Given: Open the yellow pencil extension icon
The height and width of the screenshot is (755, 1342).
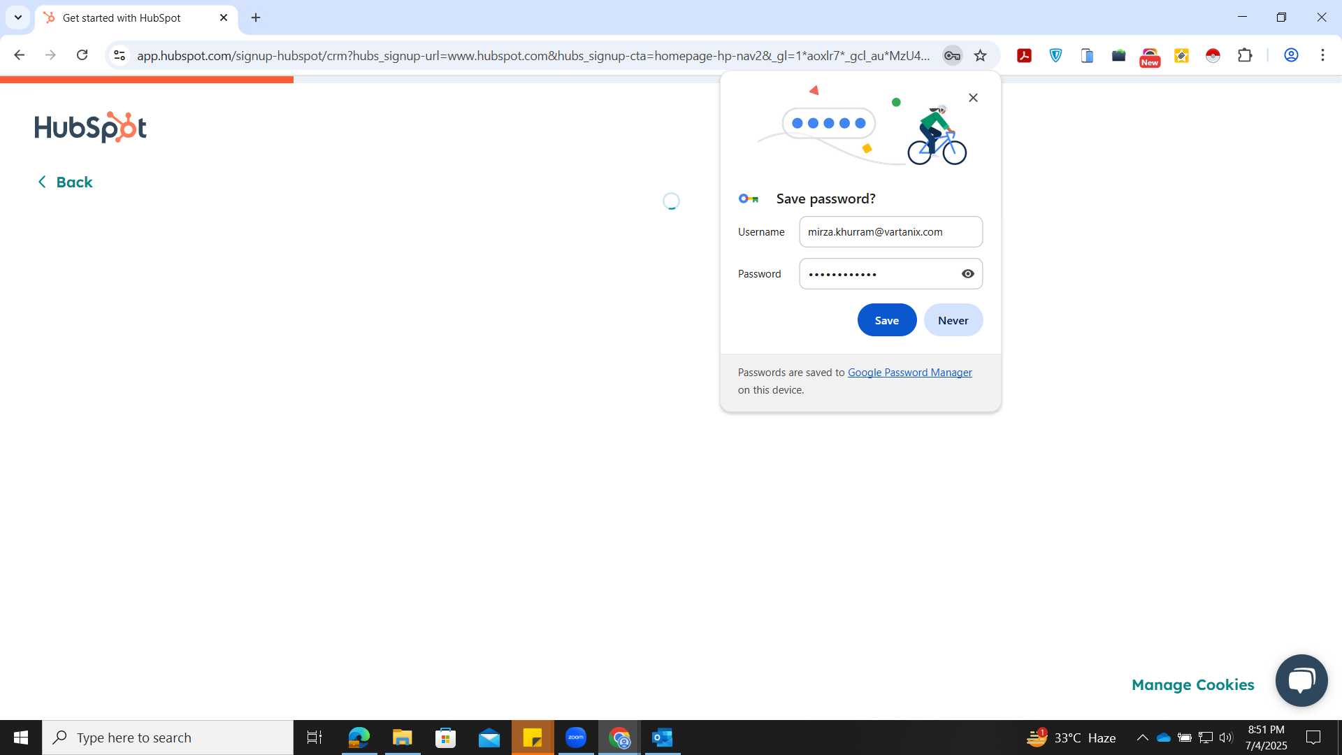Looking at the screenshot, I should click(1181, 55).
